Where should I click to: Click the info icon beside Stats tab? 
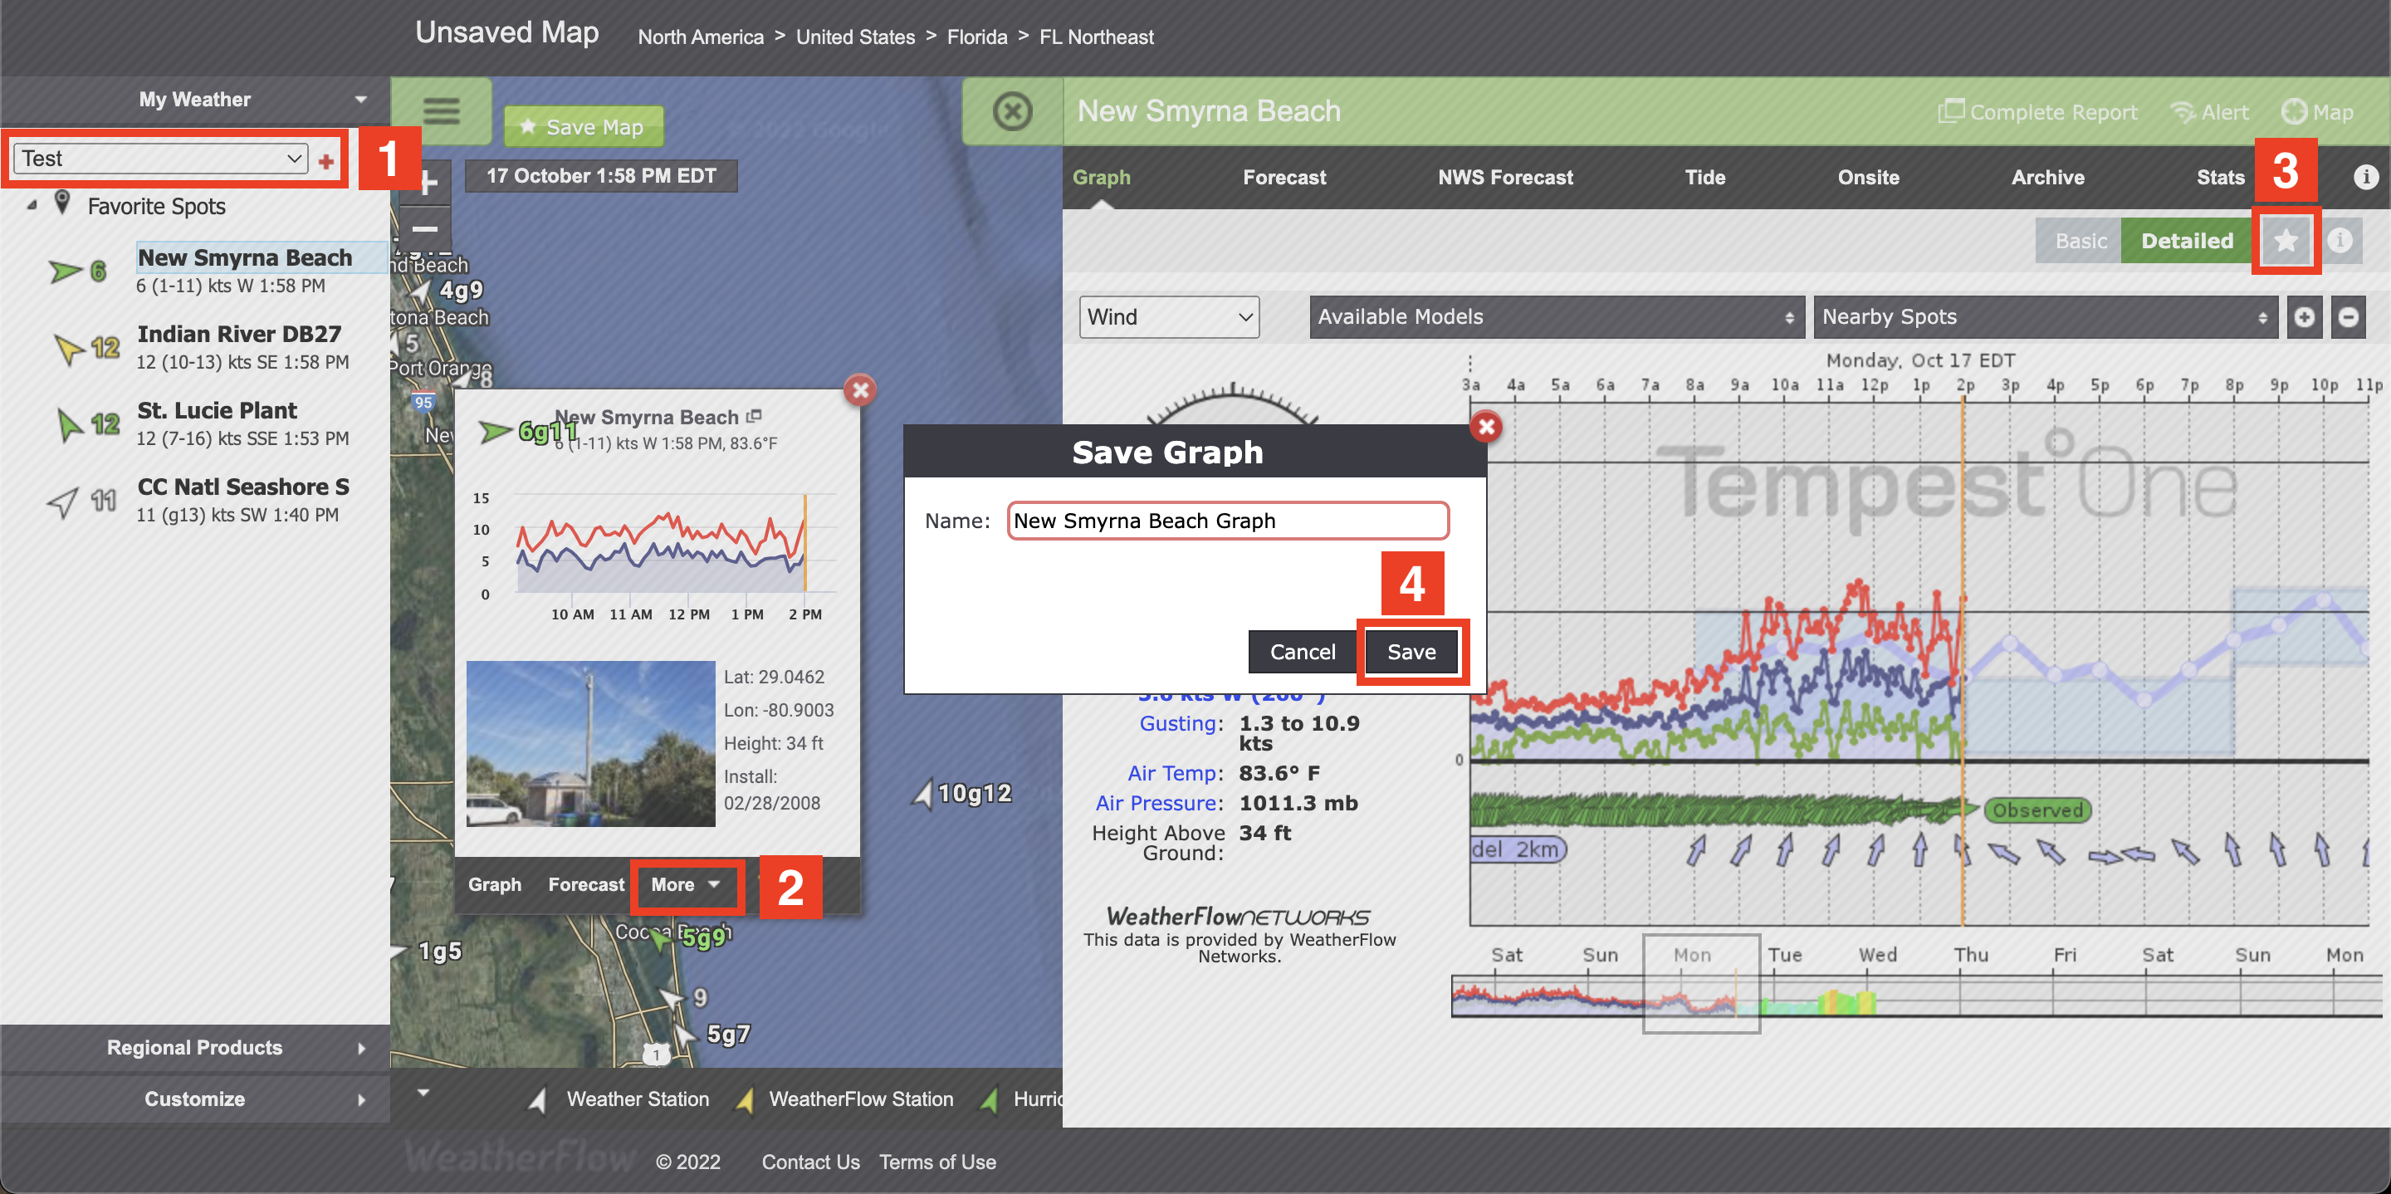[2365, 176]
